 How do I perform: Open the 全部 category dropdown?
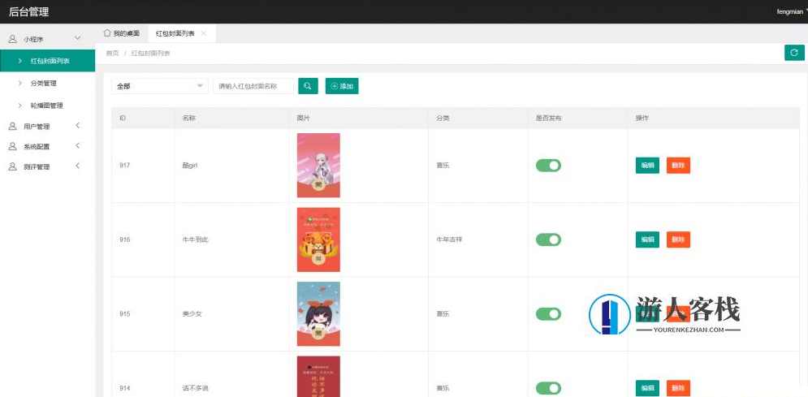pos(159,86)
